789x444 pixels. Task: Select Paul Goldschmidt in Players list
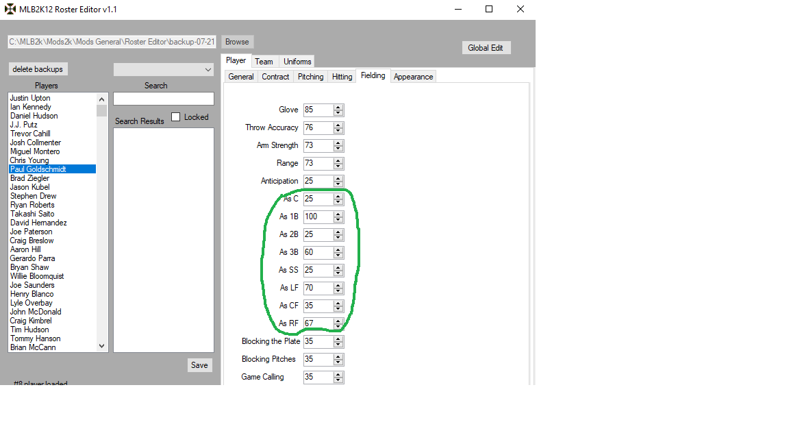pos(52,169)
